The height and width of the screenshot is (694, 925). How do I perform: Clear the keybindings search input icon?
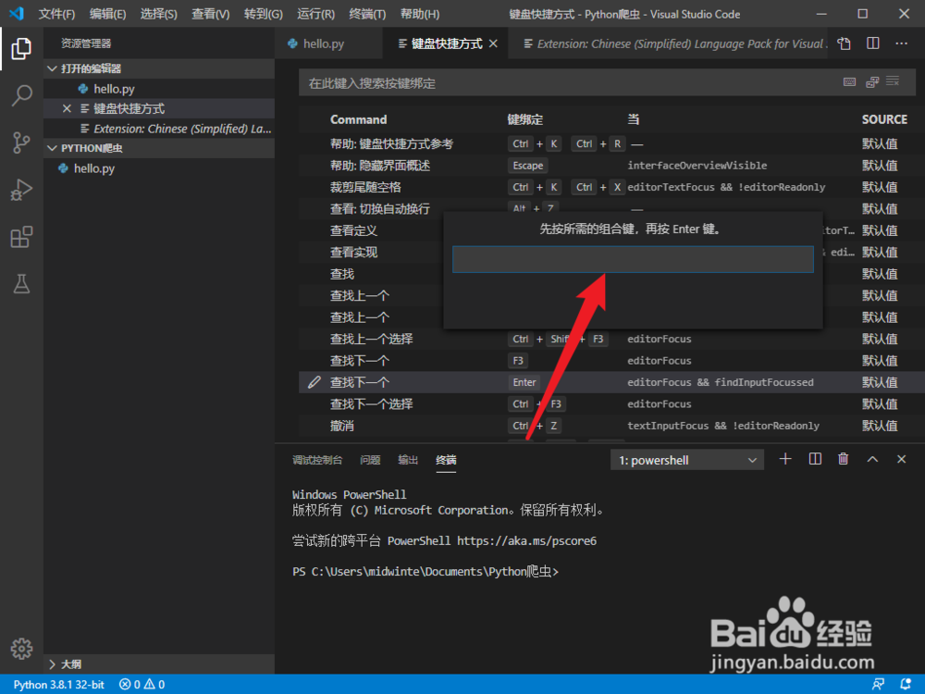pyautogui.click(x=893, y=81)
